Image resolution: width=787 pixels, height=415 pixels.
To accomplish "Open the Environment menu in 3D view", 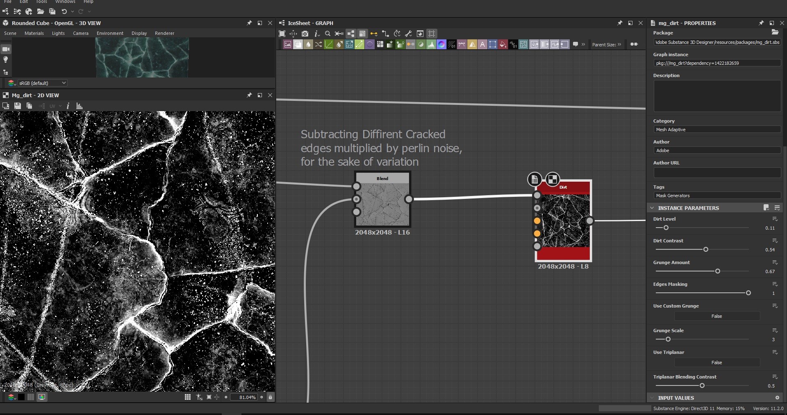I will 110,33.
